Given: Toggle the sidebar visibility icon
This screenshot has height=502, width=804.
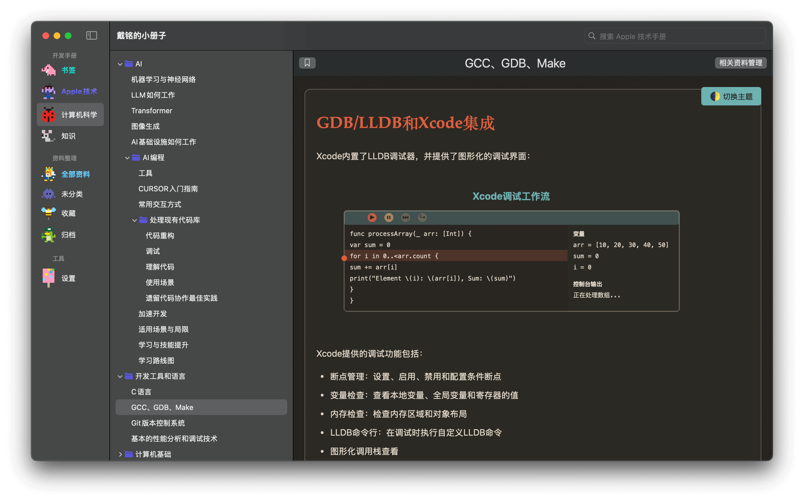Looking at the screenshot, I should click(91, 35).
